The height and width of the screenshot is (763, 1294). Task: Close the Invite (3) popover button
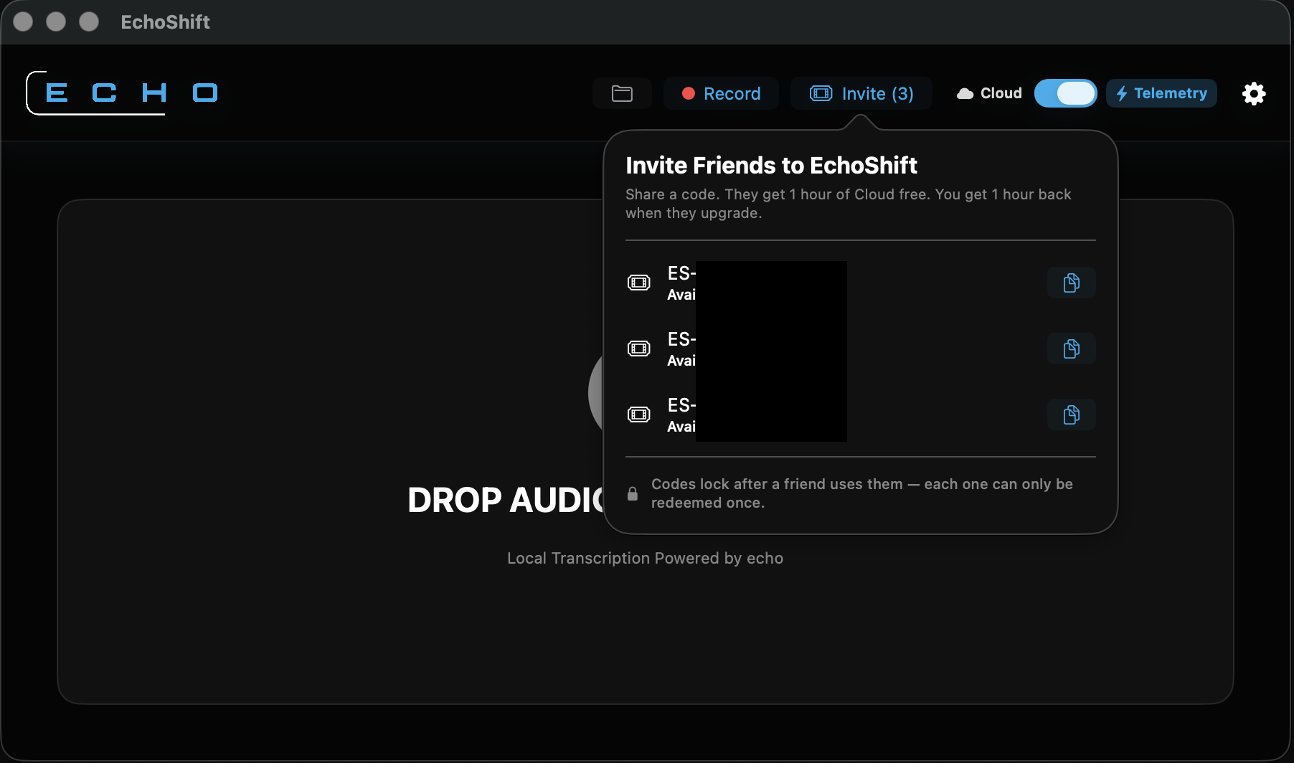tap(861, 93)
